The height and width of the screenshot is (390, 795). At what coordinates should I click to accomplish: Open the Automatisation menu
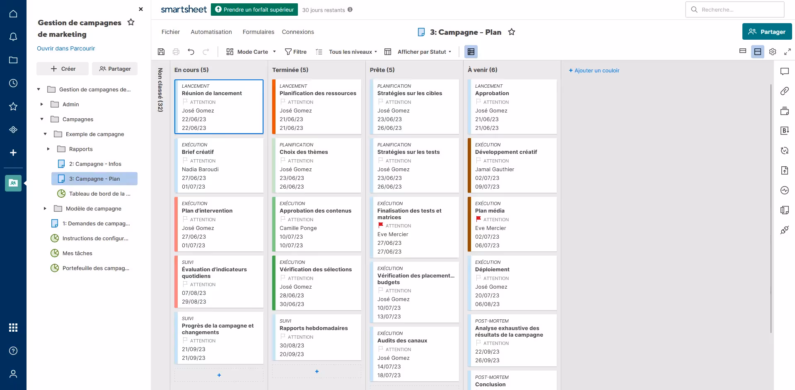click(x=211, y=32)
